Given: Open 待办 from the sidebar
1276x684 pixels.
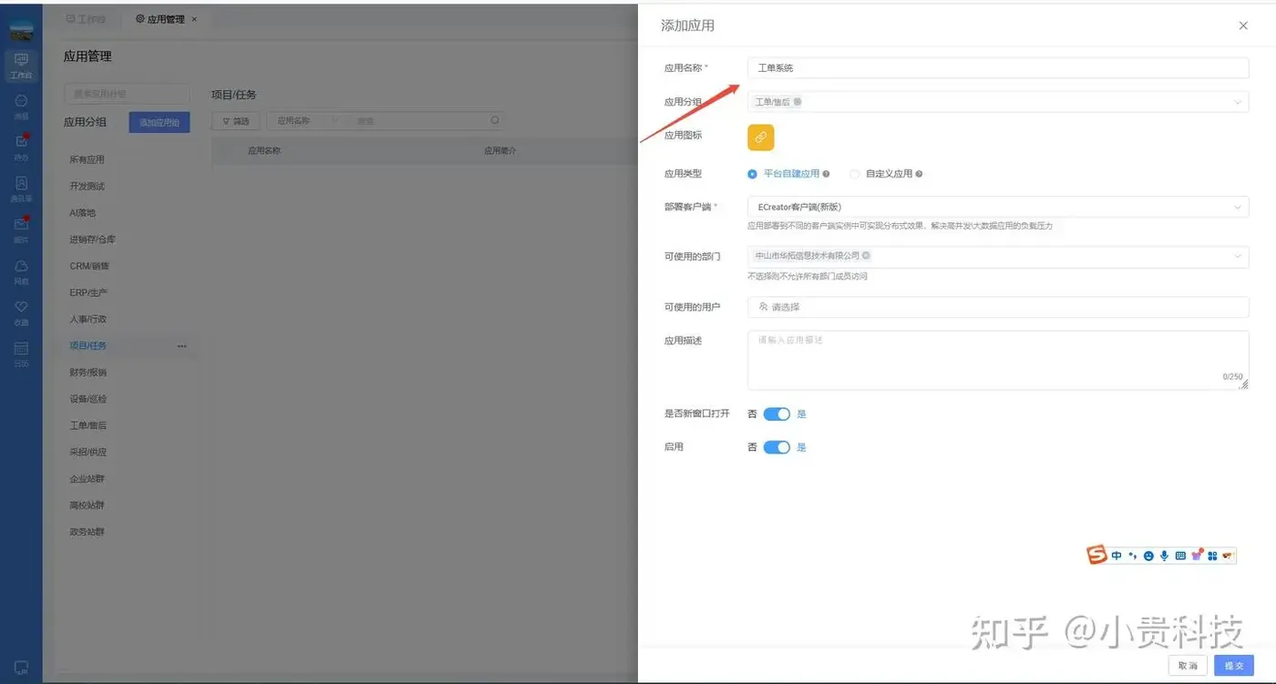Looking at the screenshot, I should 20,144.
